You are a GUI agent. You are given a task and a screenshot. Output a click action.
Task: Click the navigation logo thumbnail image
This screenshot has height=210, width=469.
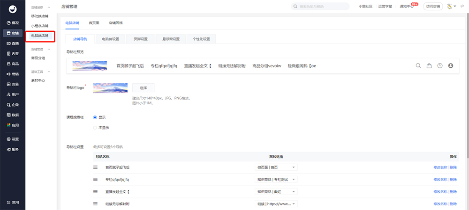(110, 87)
